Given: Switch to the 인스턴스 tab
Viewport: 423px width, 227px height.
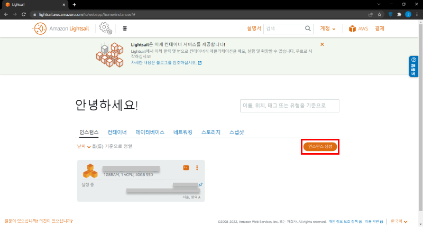Looking at the screenshot, I should 89,132.
